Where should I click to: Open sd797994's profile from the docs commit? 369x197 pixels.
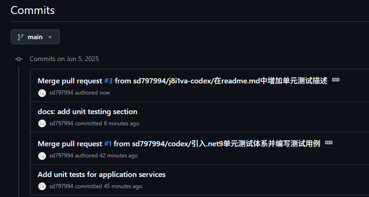coord(61,123)
